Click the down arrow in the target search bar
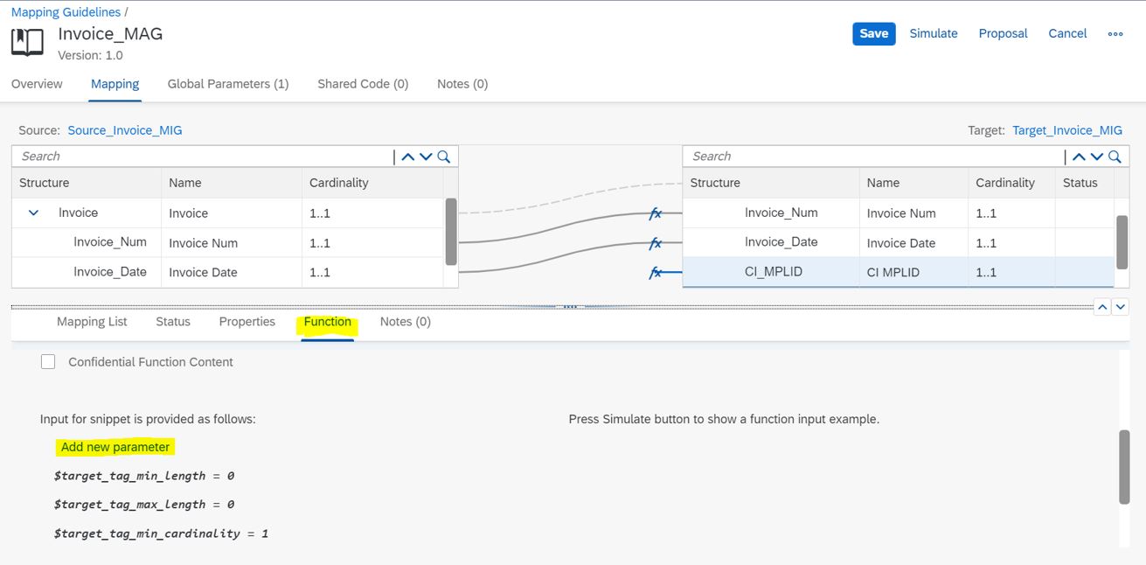This screenshot has width=1146, height=565. (x=1097, y=156)
